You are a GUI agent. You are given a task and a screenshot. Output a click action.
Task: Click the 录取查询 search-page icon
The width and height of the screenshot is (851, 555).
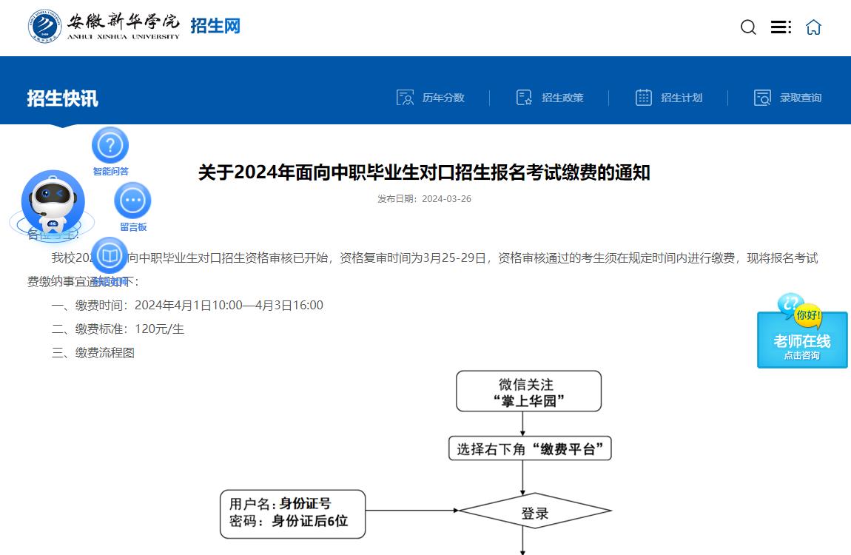point(762,98)
